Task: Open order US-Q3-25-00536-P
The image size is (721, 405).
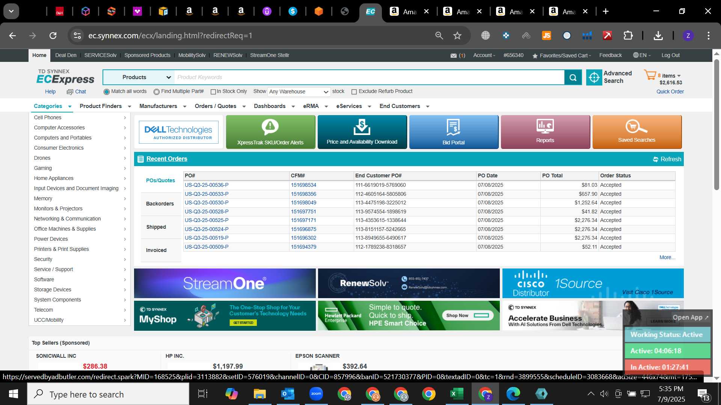Action: [207, 185]
